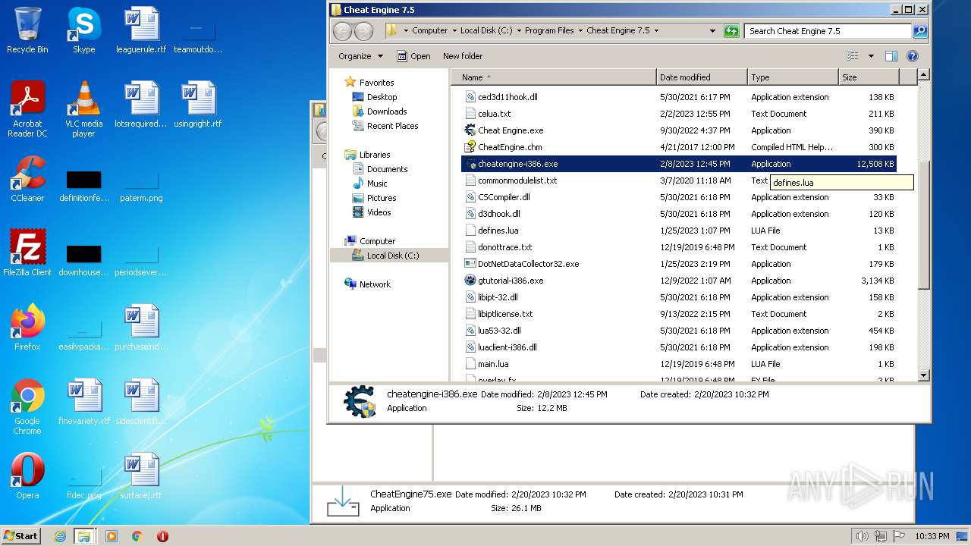971x546 pixels.
Task: Toggle the preview pane button
Action: pos(891,56)
